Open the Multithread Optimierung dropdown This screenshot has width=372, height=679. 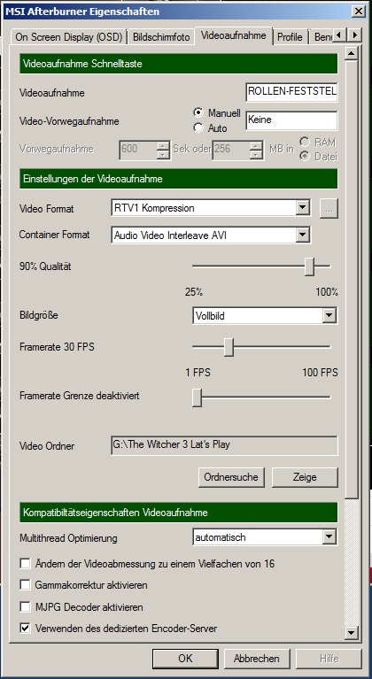click(x=265, y=537)
